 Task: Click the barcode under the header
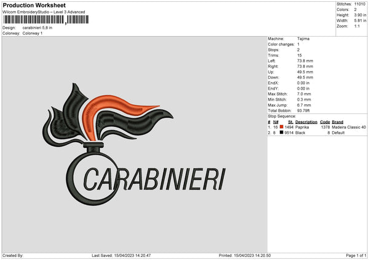pos(46,20)
